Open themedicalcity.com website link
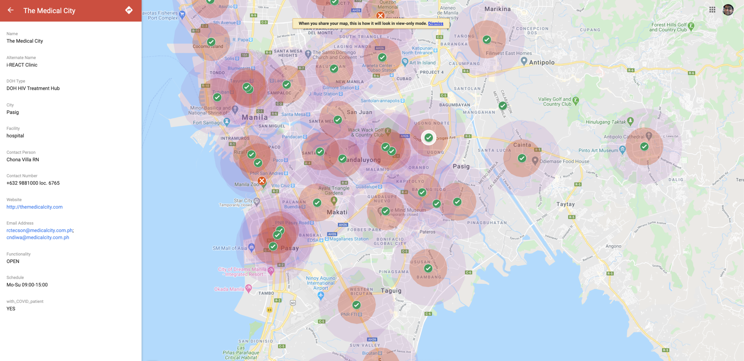Image resolution: width=744 pixels, height=361 pixels. [x=35, y=207]
